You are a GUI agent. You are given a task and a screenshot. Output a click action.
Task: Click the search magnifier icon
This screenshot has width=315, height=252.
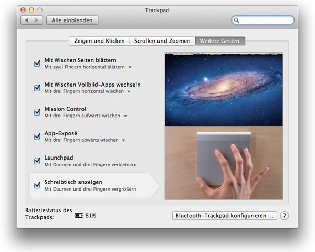click(237, 20)
